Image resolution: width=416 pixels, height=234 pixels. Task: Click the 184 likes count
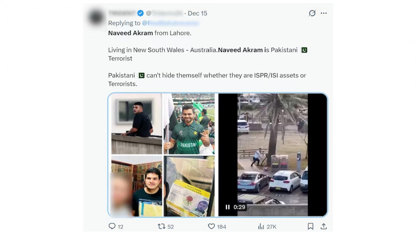coord(222,227)
